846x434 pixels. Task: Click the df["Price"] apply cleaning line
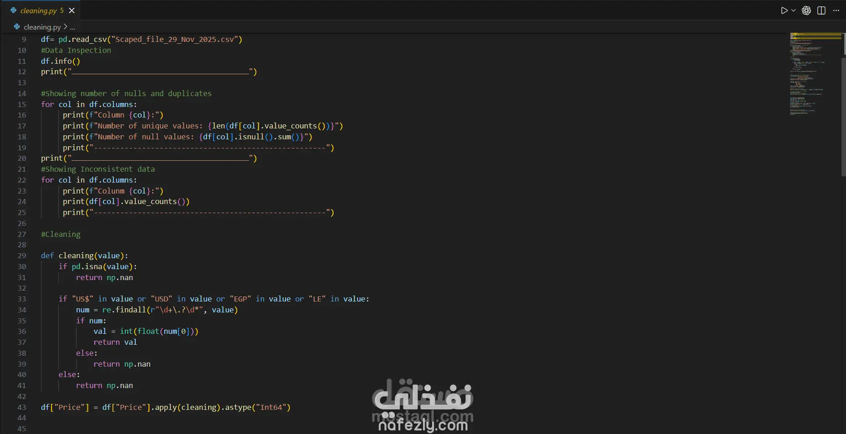166,407
